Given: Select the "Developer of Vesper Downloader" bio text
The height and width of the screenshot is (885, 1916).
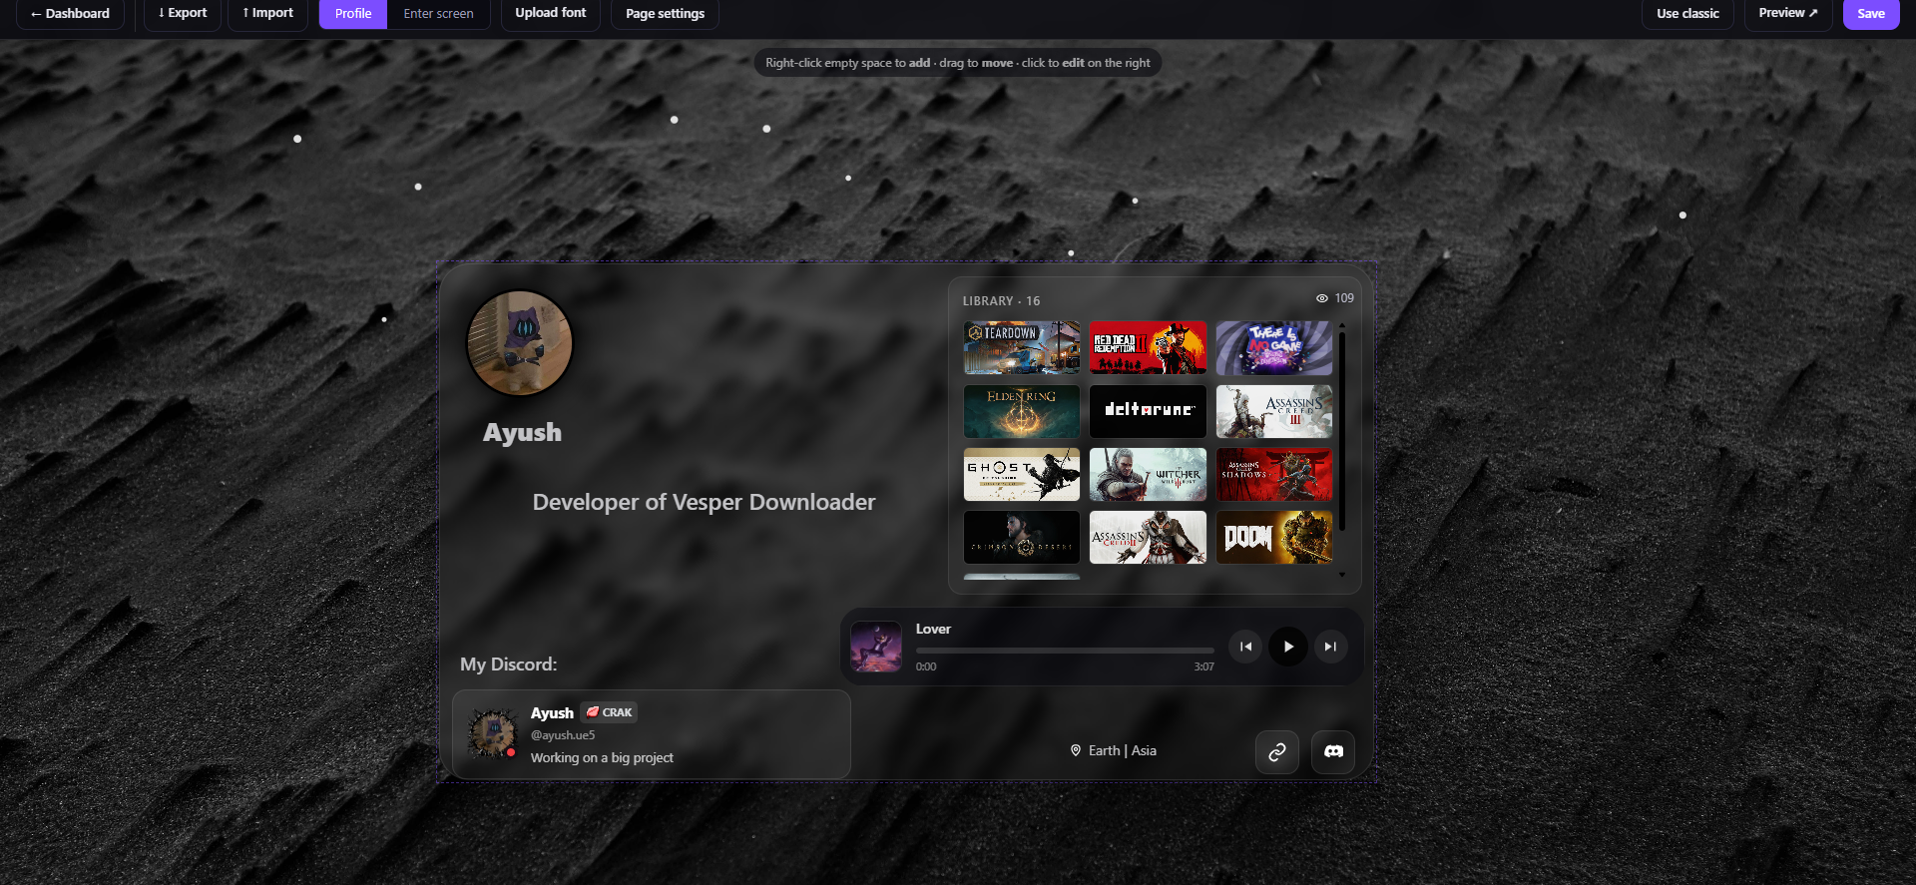Looking at the screenshot, I should 704,502.
